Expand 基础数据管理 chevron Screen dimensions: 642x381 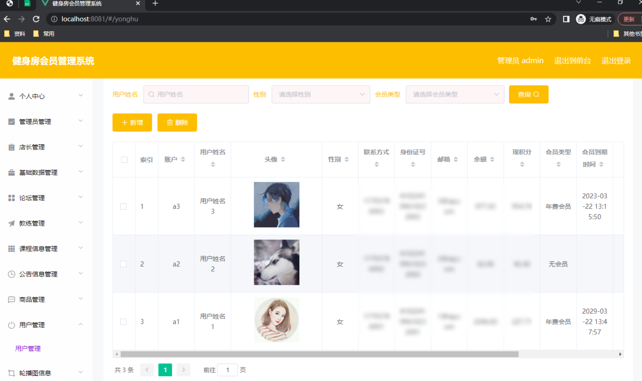(81, 171)
